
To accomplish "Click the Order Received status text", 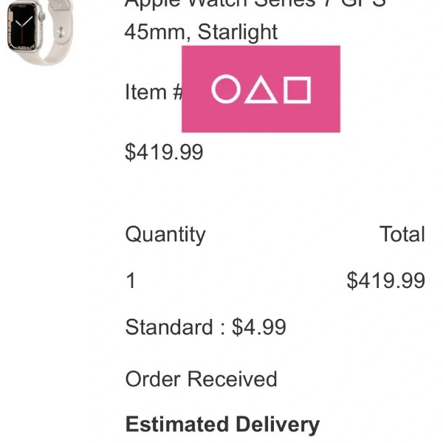I will [x=201, y=379].
